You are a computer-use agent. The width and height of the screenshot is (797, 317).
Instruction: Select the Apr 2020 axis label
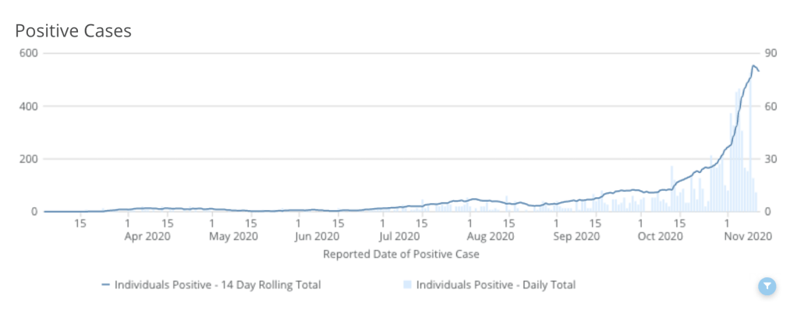[147, 236]
